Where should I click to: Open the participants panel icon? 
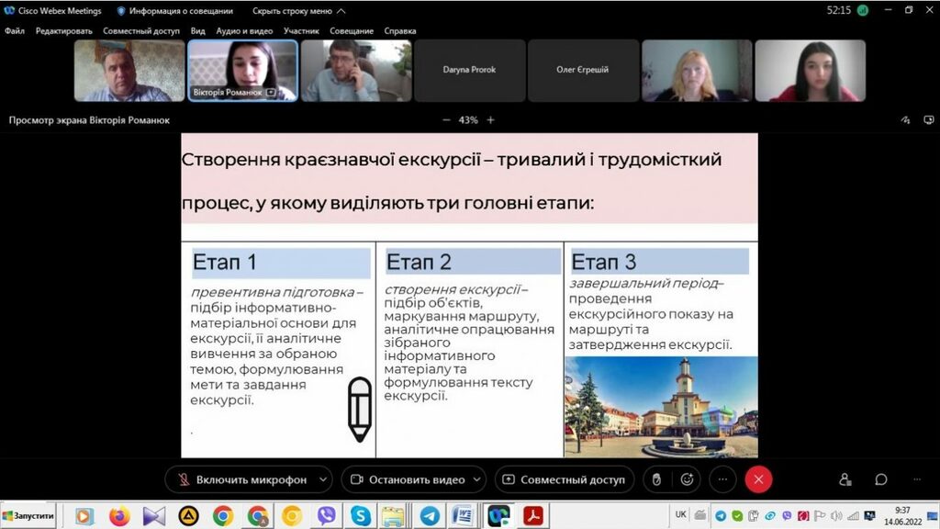845,479
